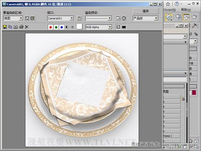The width and height of the screenshot is (201, 151).
Task: Clone the rendered frame window
Action: click(x=16, y=27)
